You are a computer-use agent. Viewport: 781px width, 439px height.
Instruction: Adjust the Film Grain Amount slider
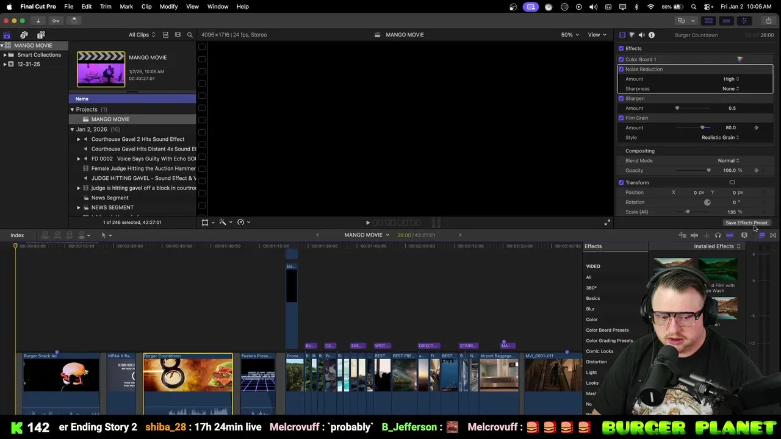692,127
